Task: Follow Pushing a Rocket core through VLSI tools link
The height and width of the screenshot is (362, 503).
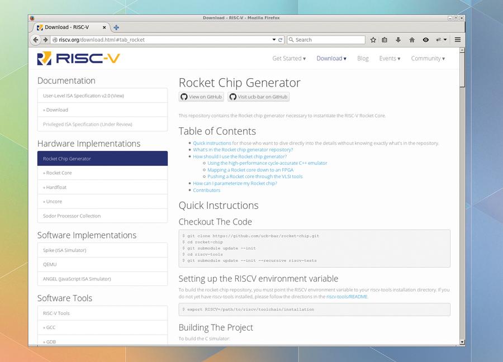Action: tap(255, 177)
